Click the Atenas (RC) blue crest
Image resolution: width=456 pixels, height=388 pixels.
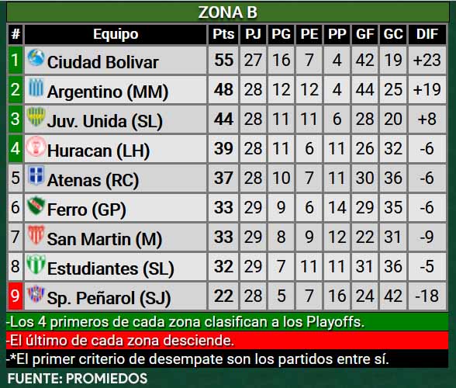36,175
